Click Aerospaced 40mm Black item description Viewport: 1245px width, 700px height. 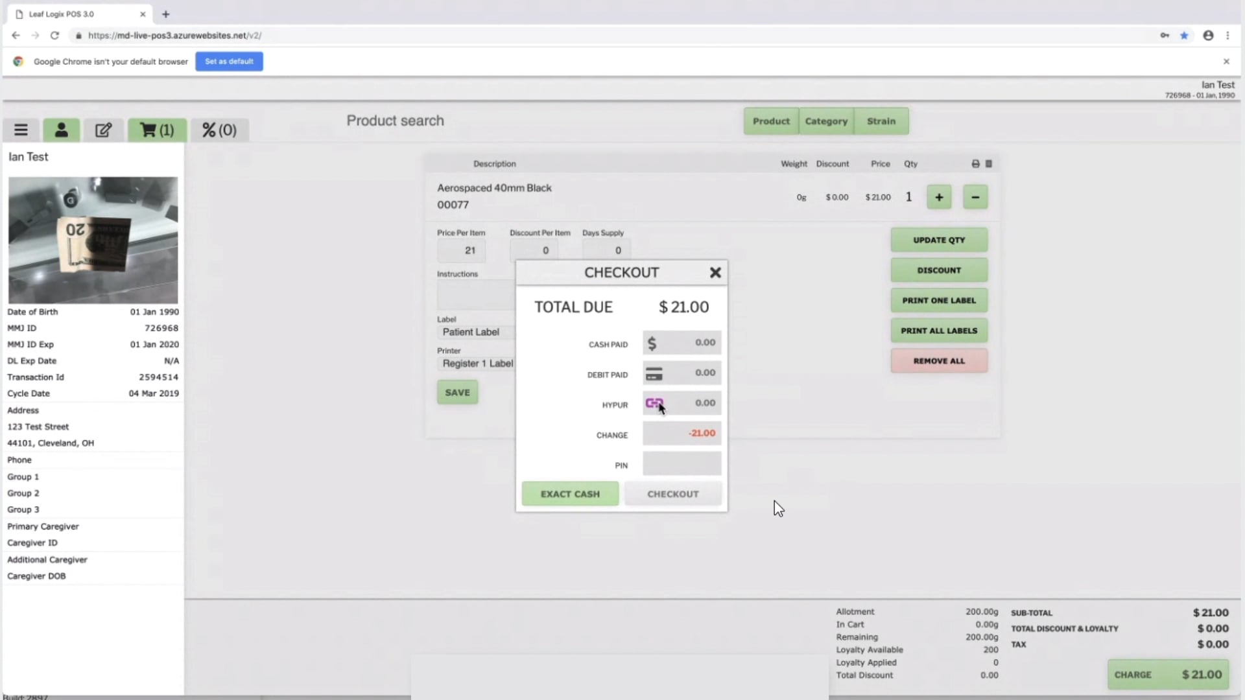click(494, 188)
